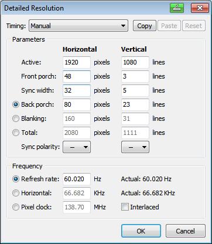Click the Refresh rate value field
This screenshot has width=212, height=244.
pyautogui.click(x=77, y=179)
